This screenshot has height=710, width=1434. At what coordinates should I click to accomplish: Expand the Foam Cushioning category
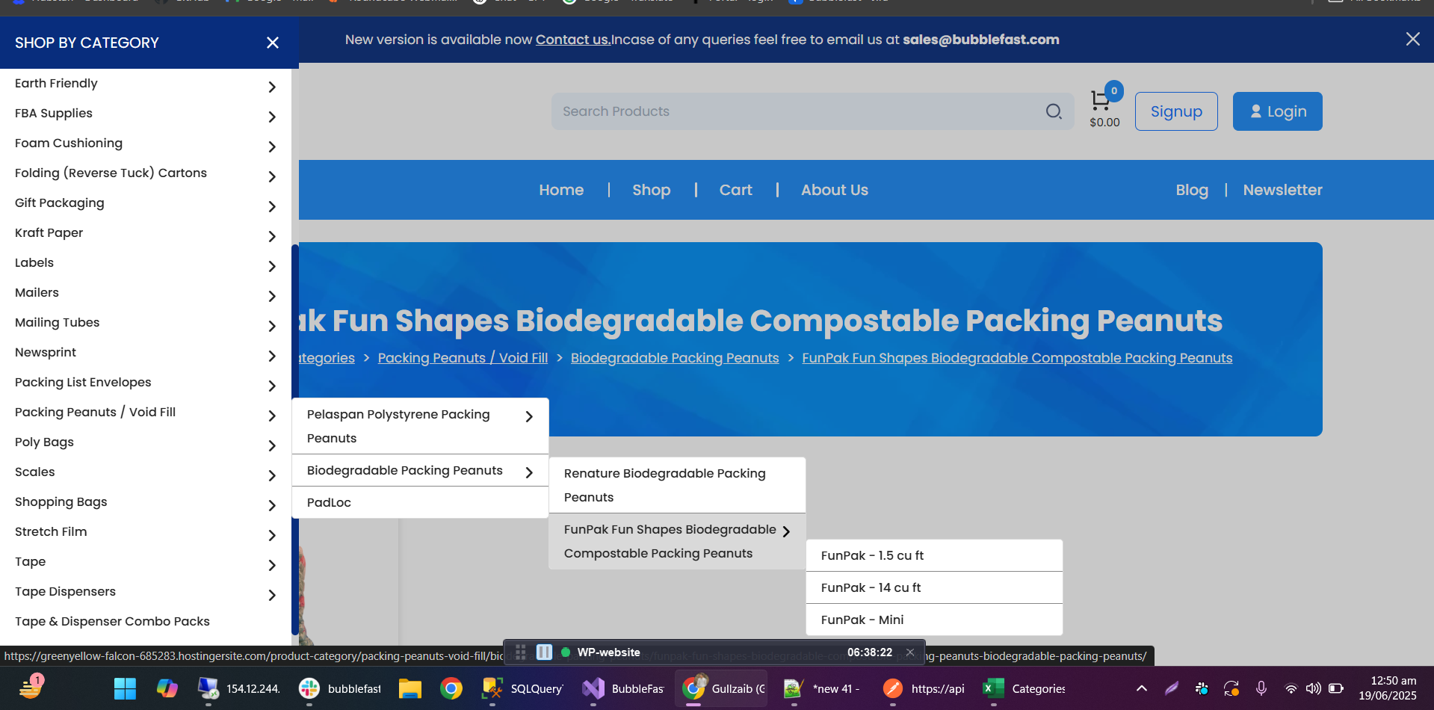[272, 146]
